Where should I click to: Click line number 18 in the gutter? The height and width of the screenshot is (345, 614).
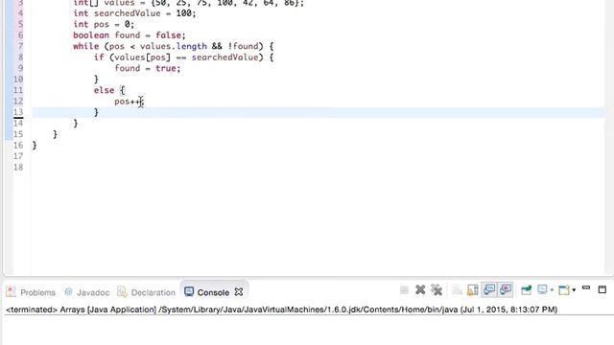click(18, 168)
